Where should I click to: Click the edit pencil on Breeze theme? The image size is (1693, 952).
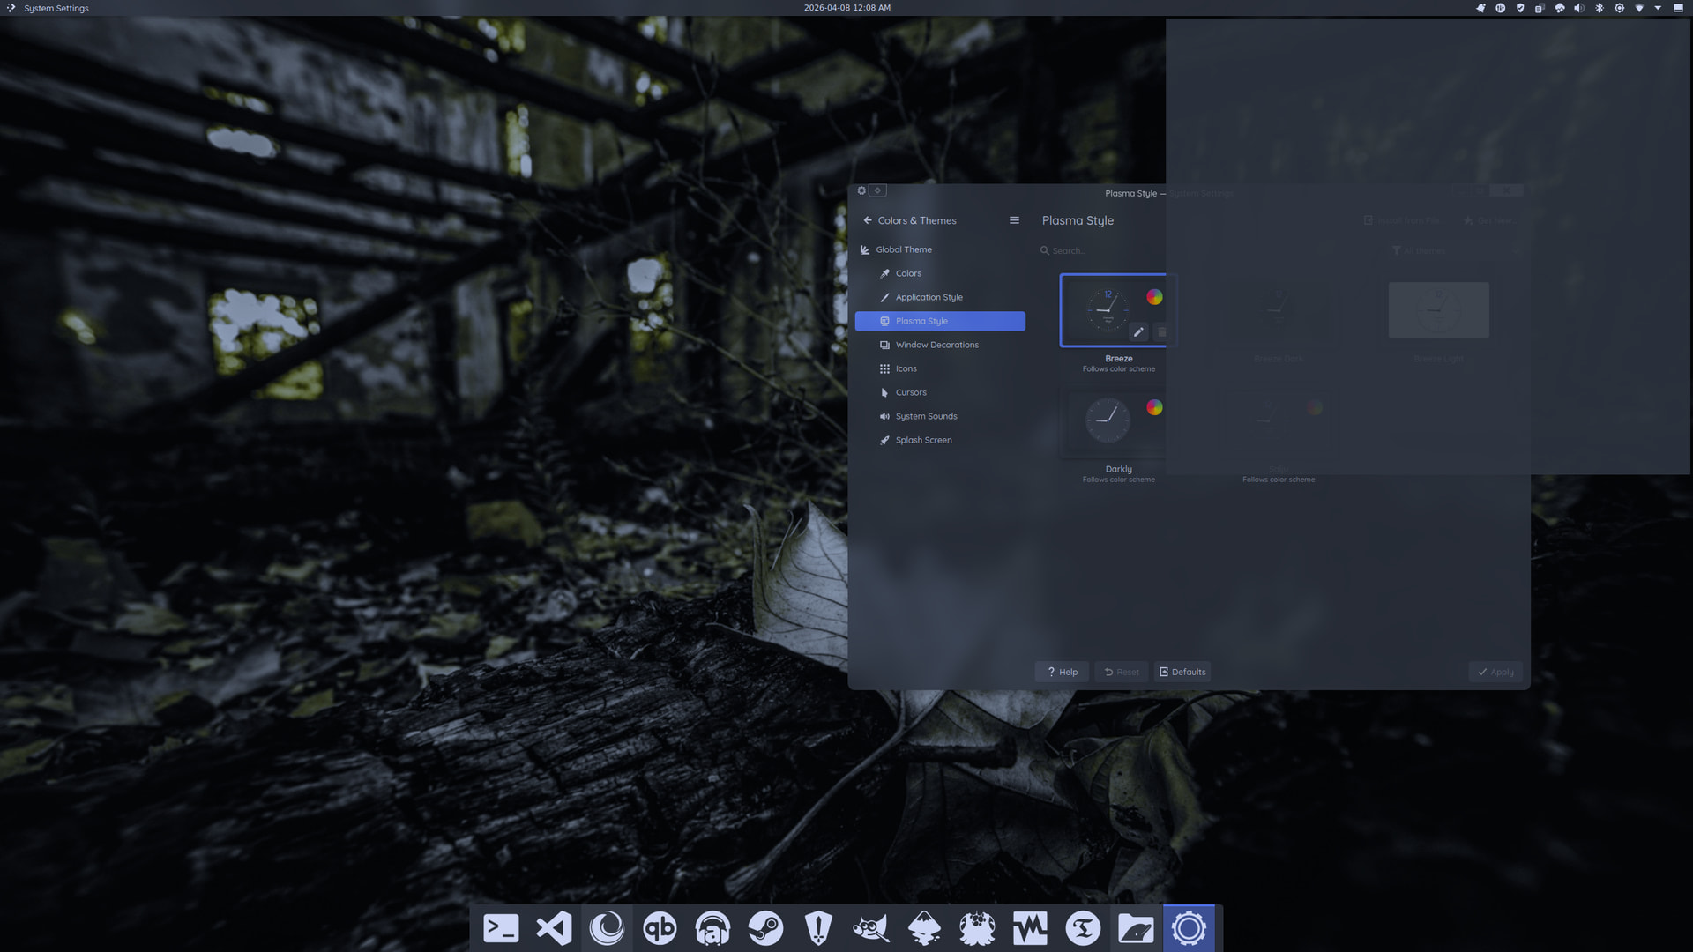pyautogui.click(x=1138, y=332)
